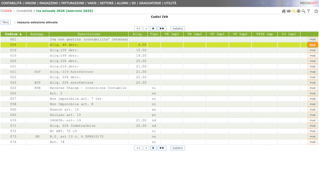Open the MAGAZZINO menu
The width and height of the screenshot is (319, 169).
pos(49,3)
